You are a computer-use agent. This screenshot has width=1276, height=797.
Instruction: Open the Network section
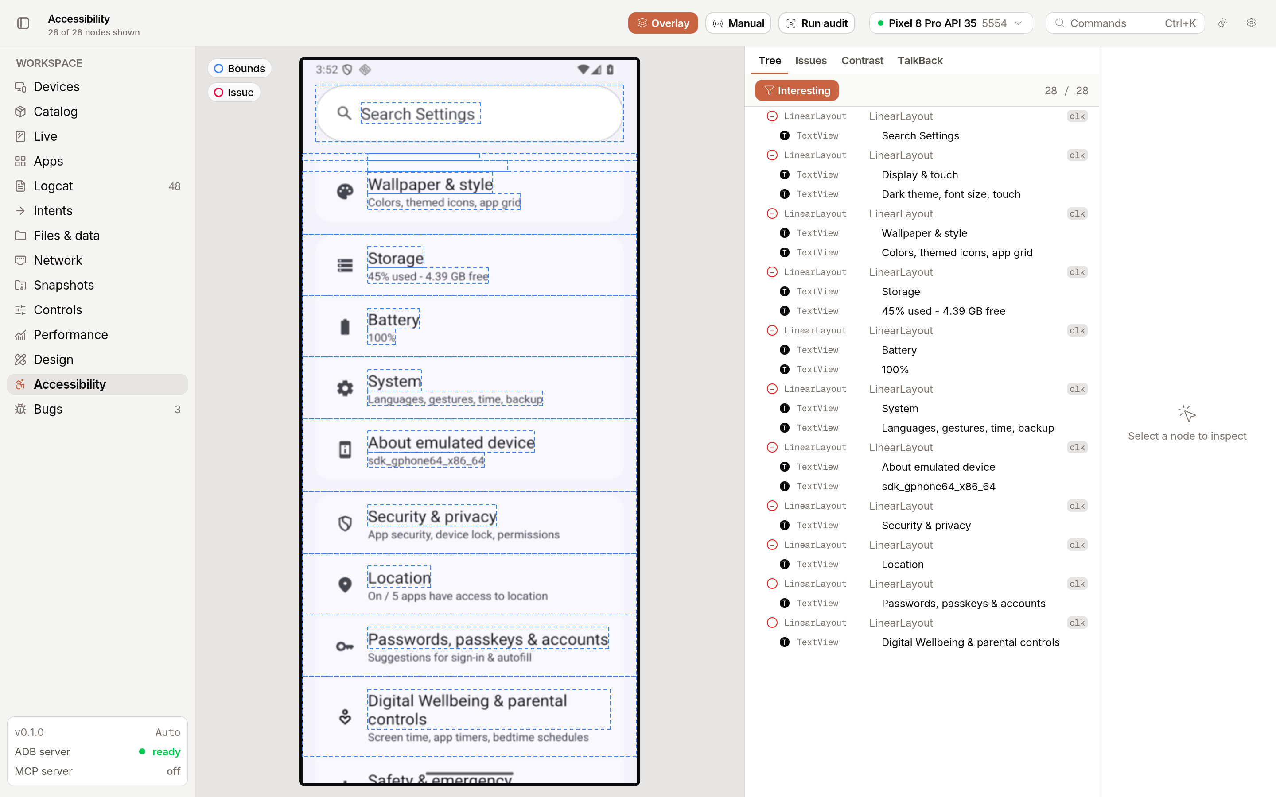point(97,260)
